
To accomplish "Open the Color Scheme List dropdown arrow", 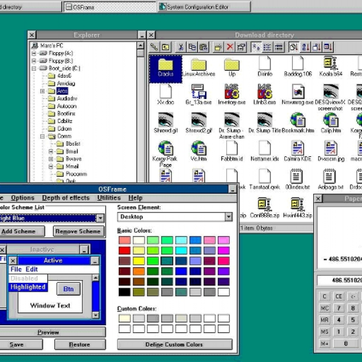I will click(100, 218).
